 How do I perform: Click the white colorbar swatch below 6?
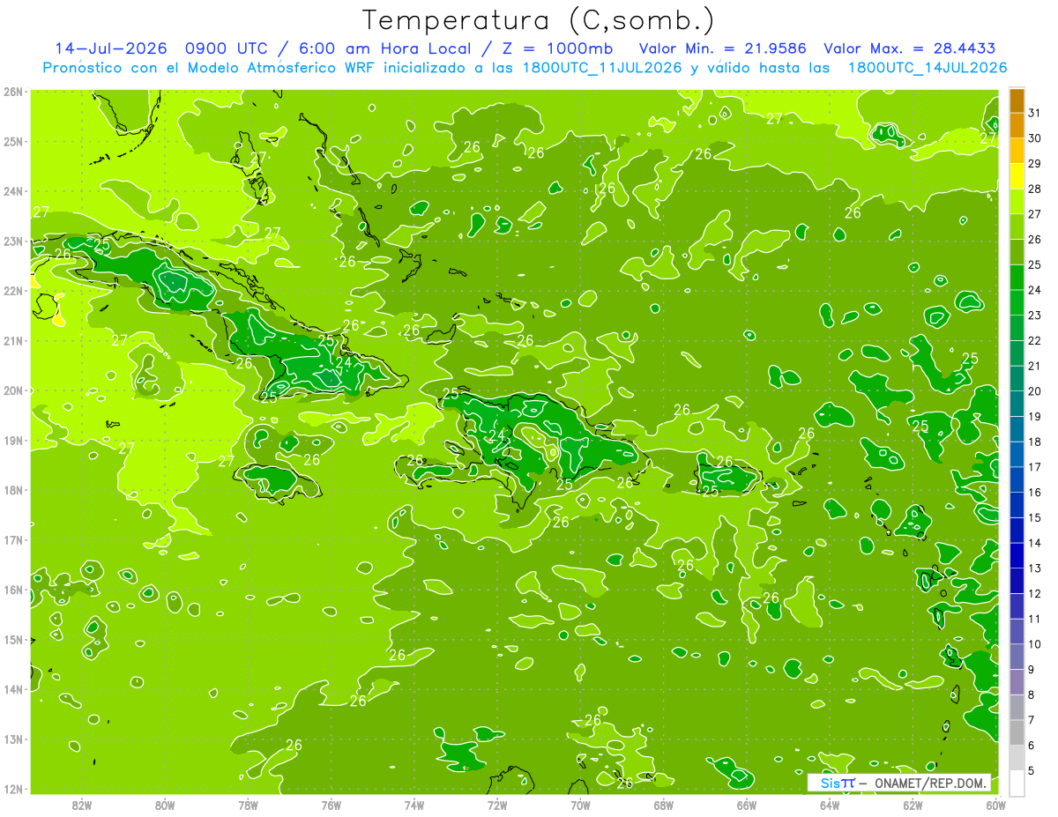click(x=1017, y=783)
